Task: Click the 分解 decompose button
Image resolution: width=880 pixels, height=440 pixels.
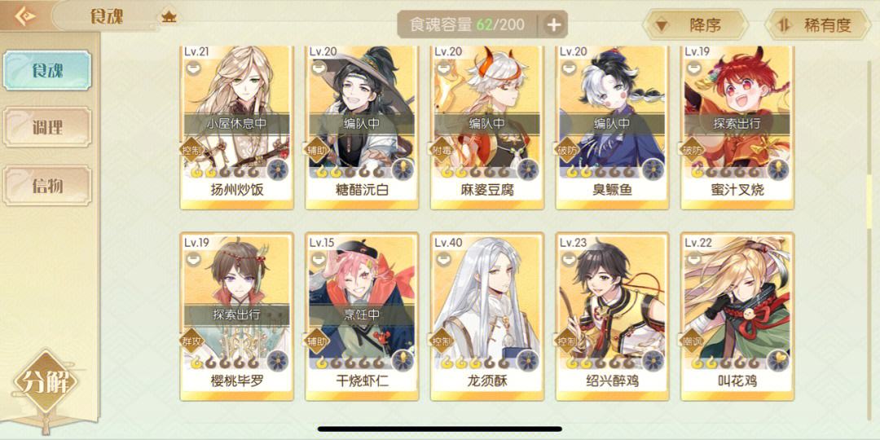Action: 45,383
